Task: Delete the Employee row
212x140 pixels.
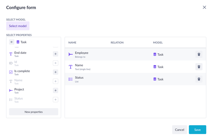Action: click(199, 55)
